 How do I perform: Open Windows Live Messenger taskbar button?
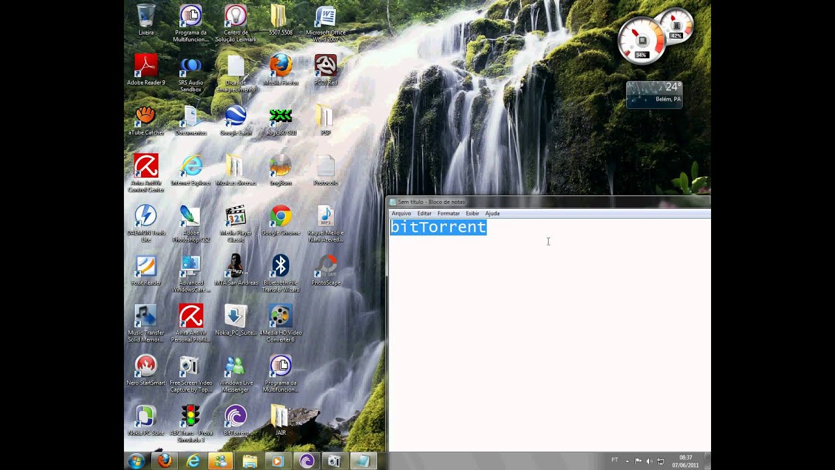[221, 461]
